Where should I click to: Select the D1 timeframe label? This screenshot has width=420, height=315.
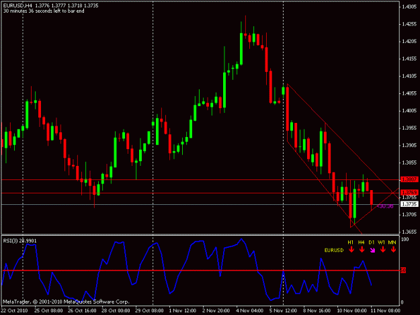click(371, 242)
